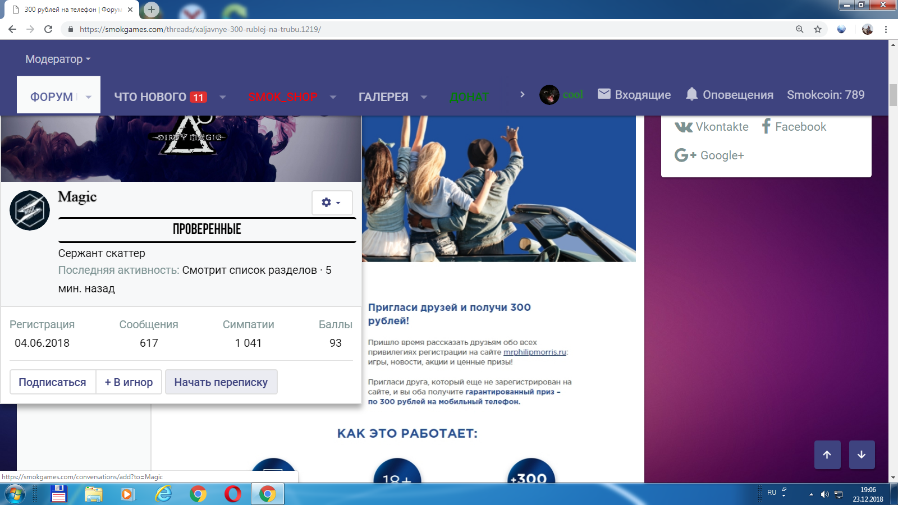Click the Smokcoin: 789 balance

[826, 95]
